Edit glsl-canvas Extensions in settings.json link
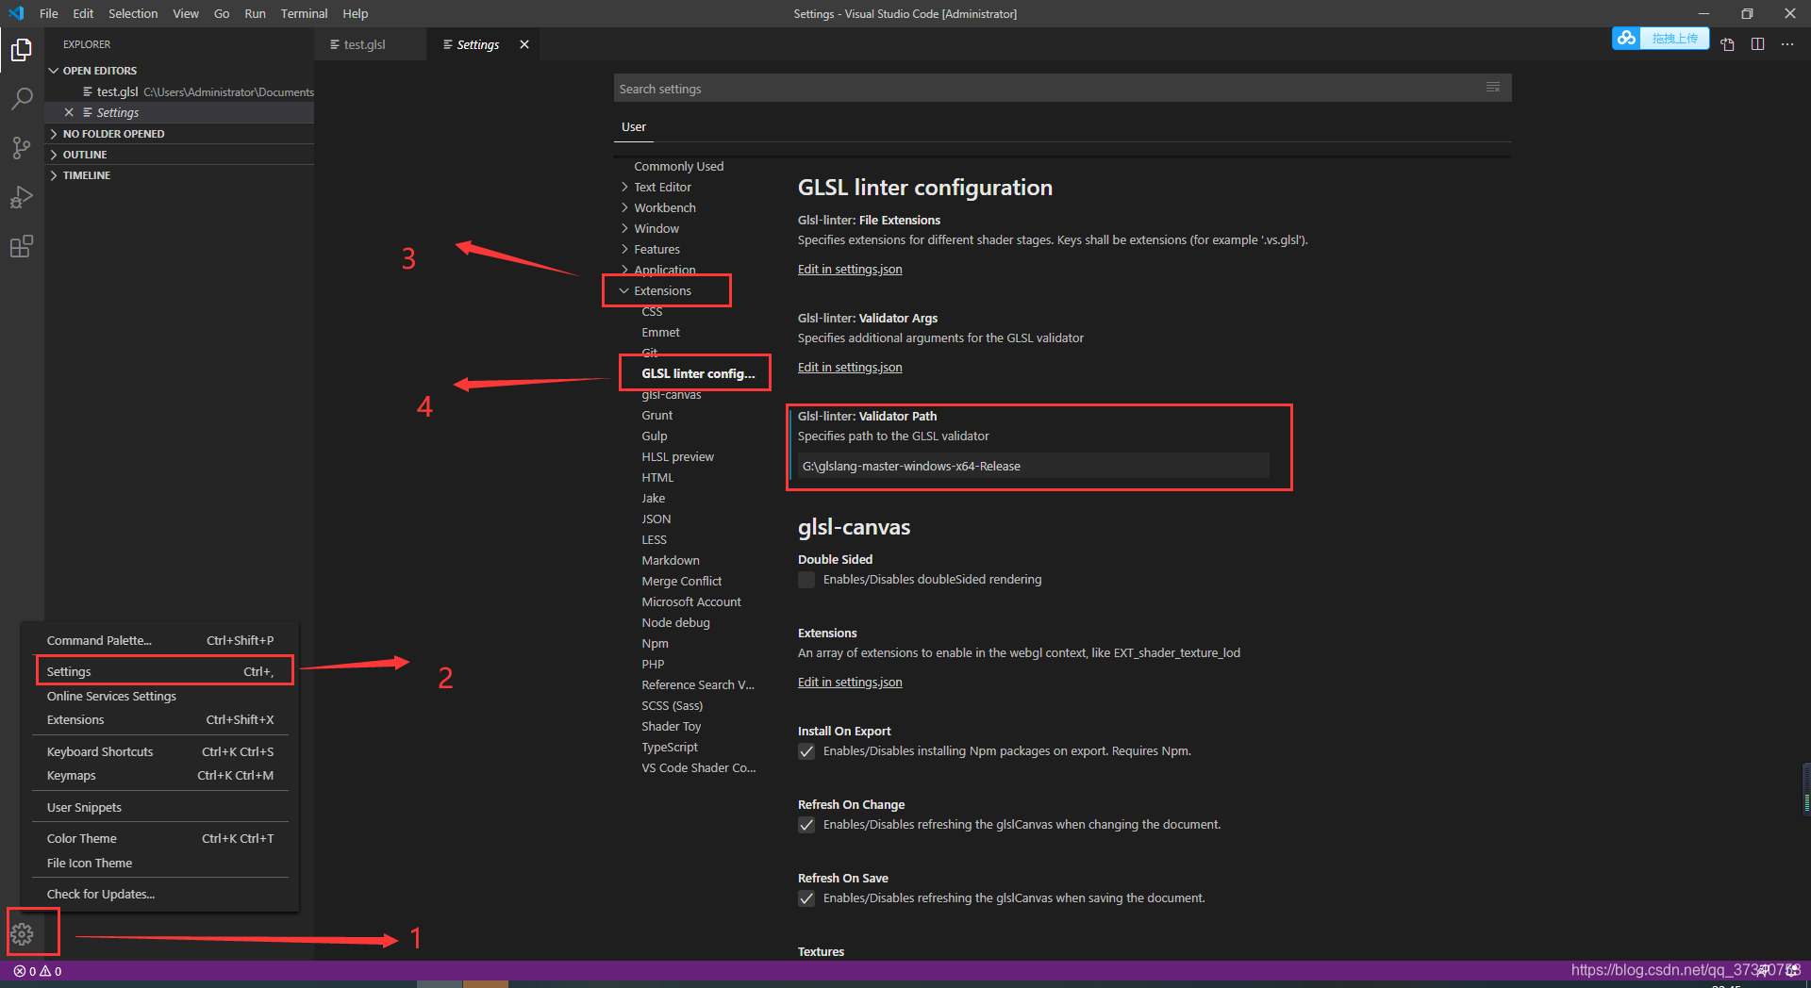The width and height of the screenshot is (1811, 988). [x=850, y=683]
